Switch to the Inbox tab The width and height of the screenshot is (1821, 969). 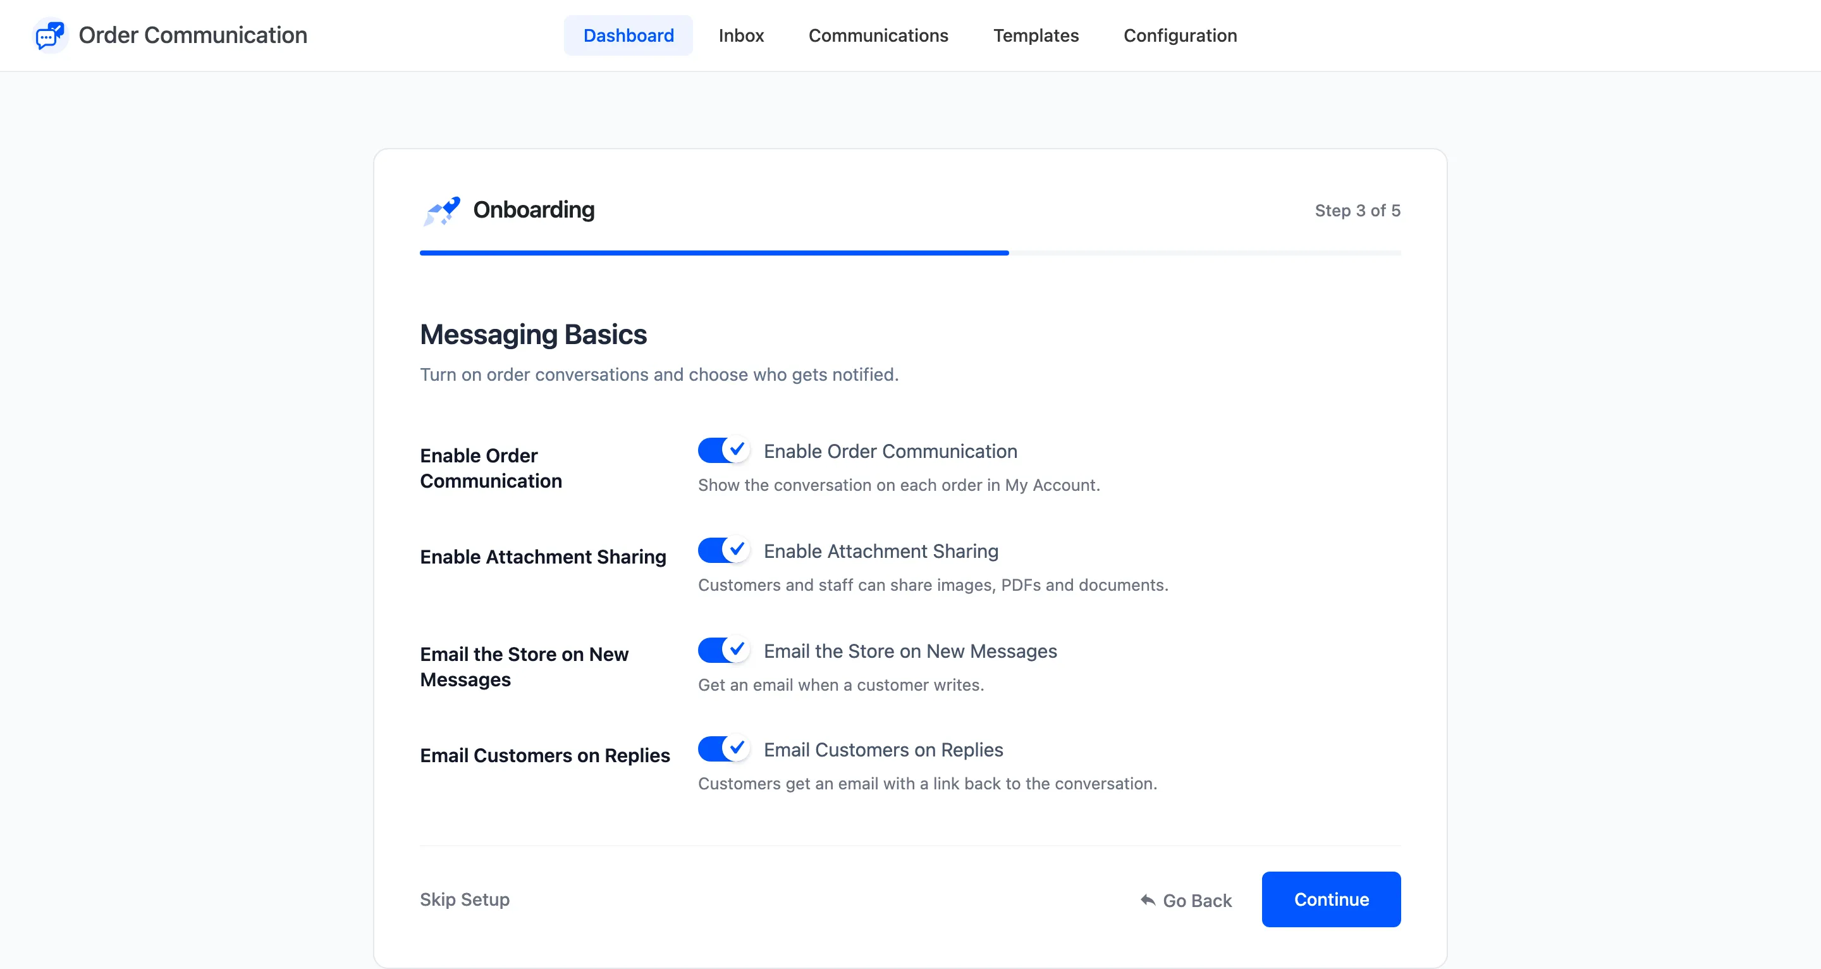(x=741, y=35)
